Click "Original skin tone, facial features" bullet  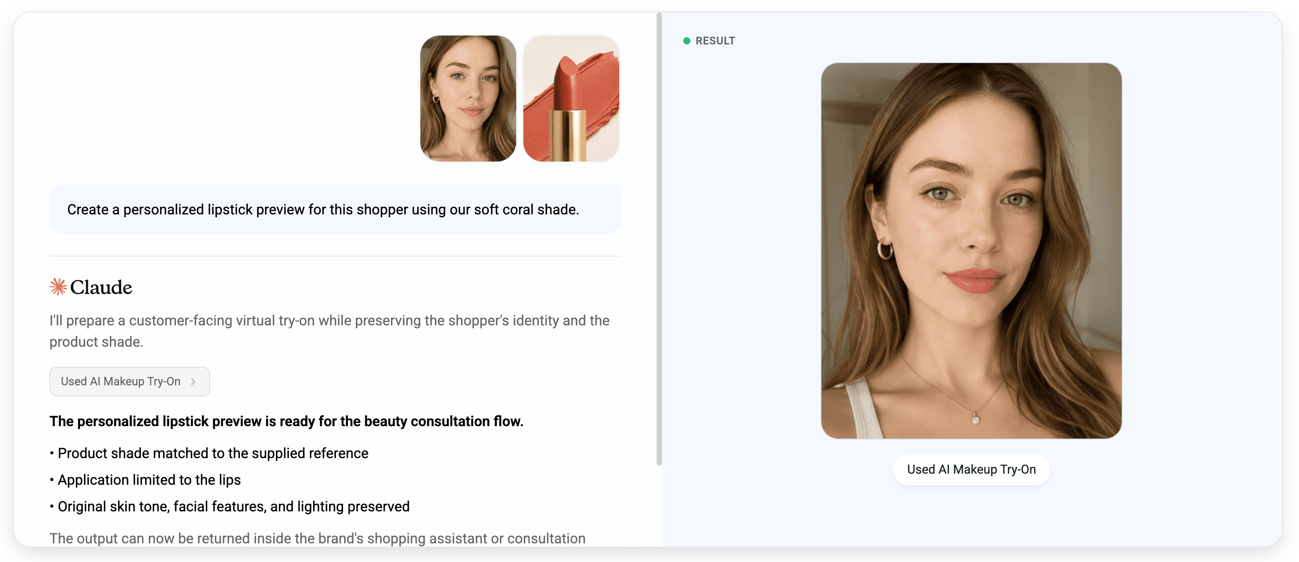coord(234,507)
